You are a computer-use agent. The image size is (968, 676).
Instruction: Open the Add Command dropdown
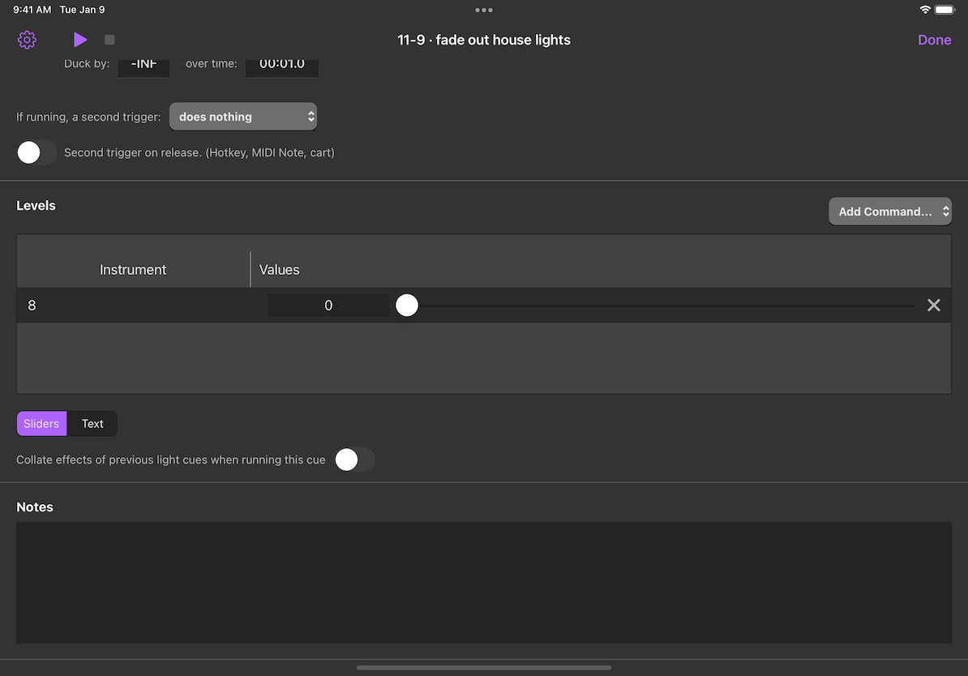(x=890, y=211)
